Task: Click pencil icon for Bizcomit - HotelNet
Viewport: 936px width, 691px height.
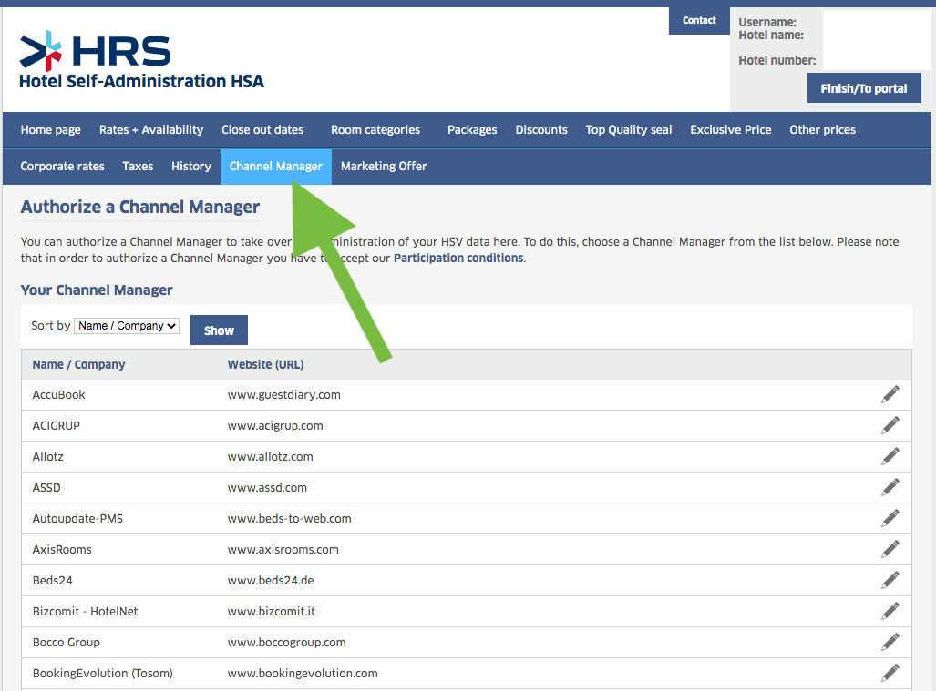Action: tap(890, 611)
